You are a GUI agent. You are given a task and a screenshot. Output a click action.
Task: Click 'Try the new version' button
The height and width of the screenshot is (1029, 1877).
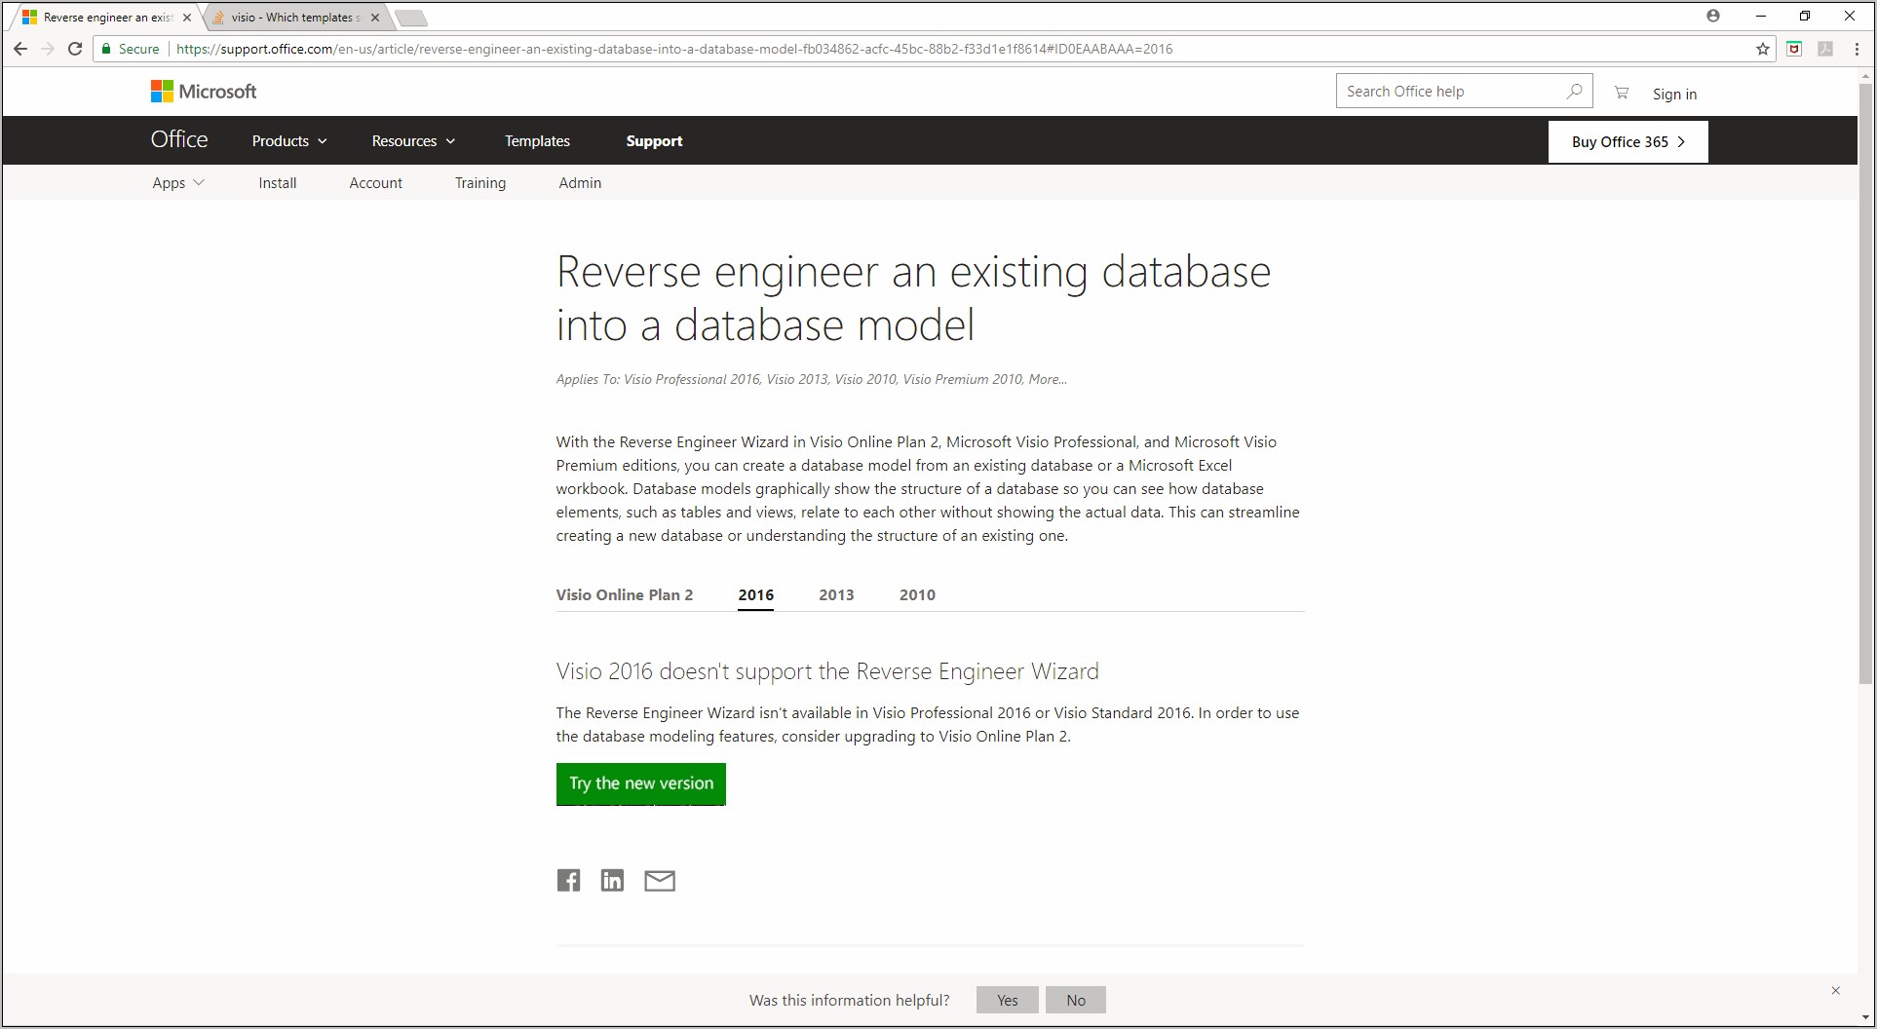coord(641,783)
